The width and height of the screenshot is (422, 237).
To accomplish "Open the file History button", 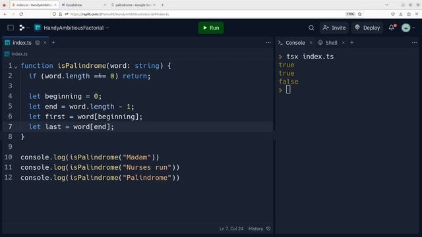I will 259,228.
